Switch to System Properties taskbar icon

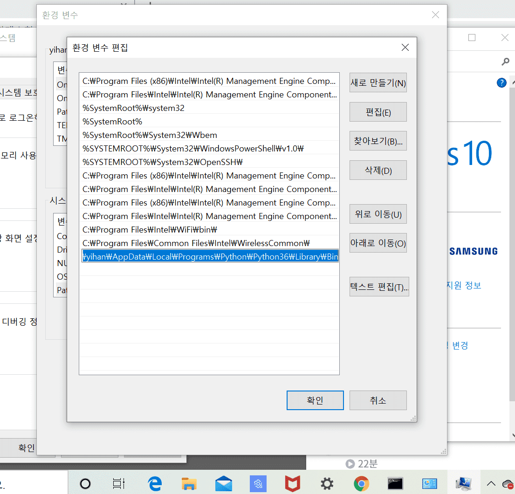tap(463, 483)
